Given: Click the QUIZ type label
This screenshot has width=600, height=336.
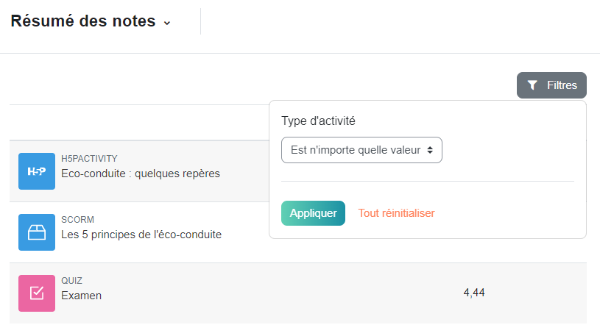Looking at the screenshot, I should point(71,281).
